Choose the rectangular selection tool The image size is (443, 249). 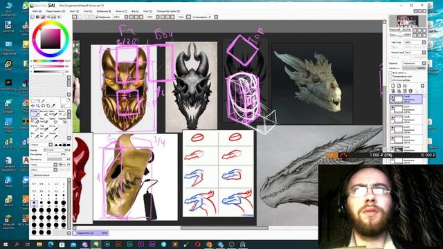pos(33,101)
